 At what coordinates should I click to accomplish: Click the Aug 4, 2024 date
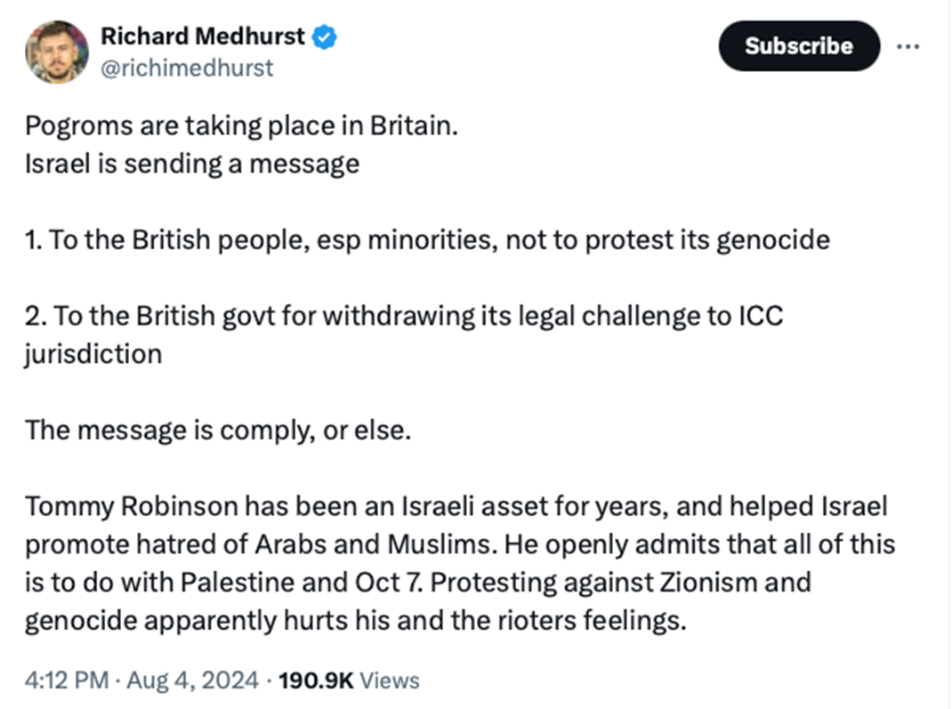coord(192,681)
